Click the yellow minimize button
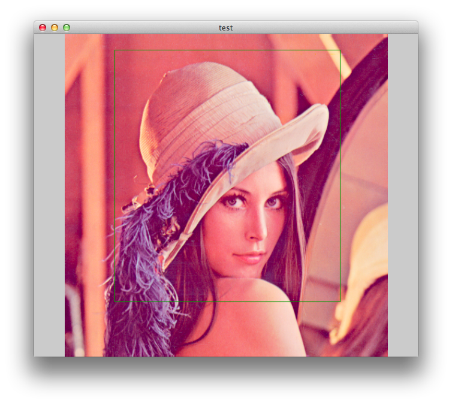The image size is (452, 404). click(55, 28)
